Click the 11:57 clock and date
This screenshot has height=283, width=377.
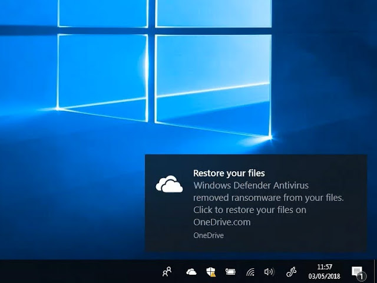[x=325, y=271]
